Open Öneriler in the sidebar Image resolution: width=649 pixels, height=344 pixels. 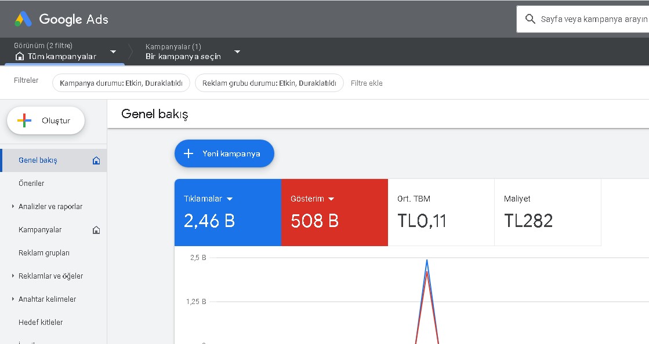click(x=31, y=184)
